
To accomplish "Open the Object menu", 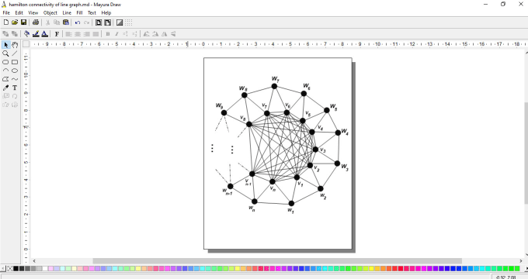I will [x=50, y=12].
